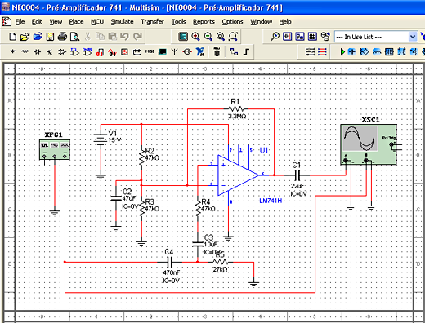Screen dimensions: 425x323
Task: Redo the last action
Action: tap(137, 37)
